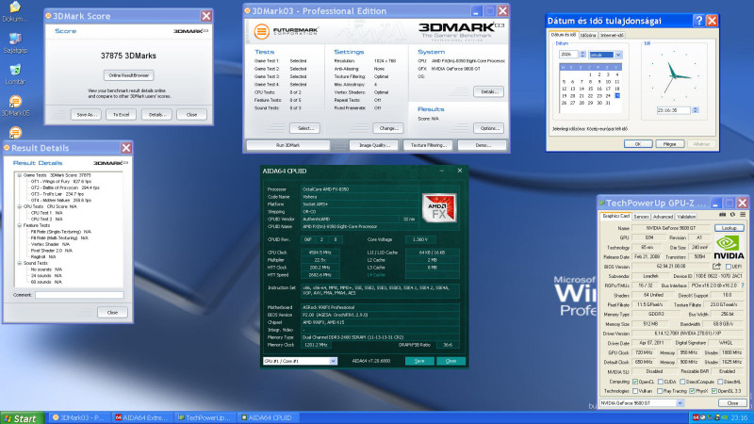This screenshot has width=754, height=424.
Task: Toggle the Ray Tracing checkbox in GPU-Z
Action: point(660,391)
